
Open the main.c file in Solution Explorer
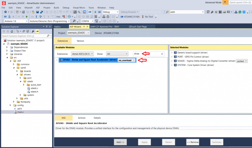(x=20, y=112)
